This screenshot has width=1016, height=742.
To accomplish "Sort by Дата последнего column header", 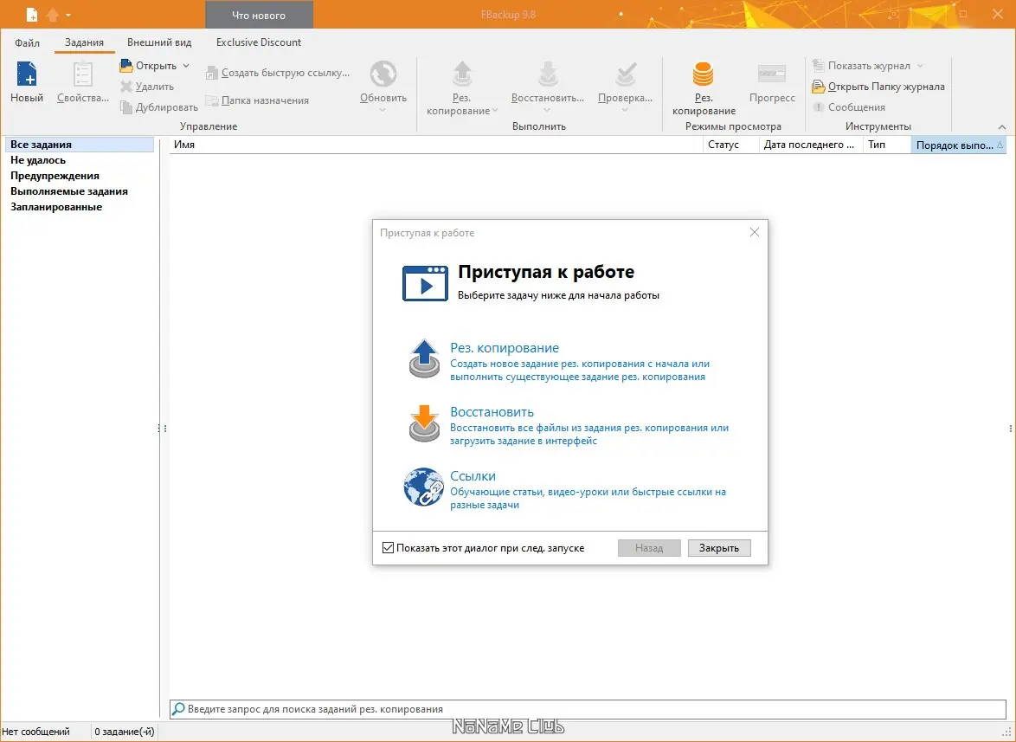I will 811,145.
